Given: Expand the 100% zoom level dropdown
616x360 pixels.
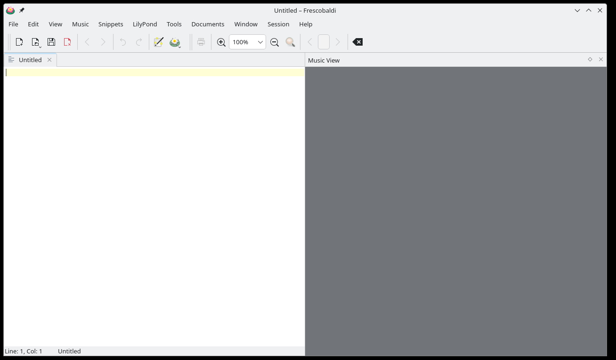Looking at the screenshot, I should 260,42.
